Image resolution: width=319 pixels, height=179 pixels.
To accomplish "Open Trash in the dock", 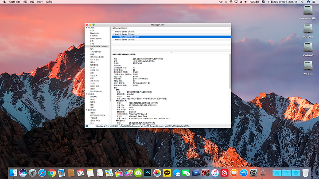I will (305, 173).
